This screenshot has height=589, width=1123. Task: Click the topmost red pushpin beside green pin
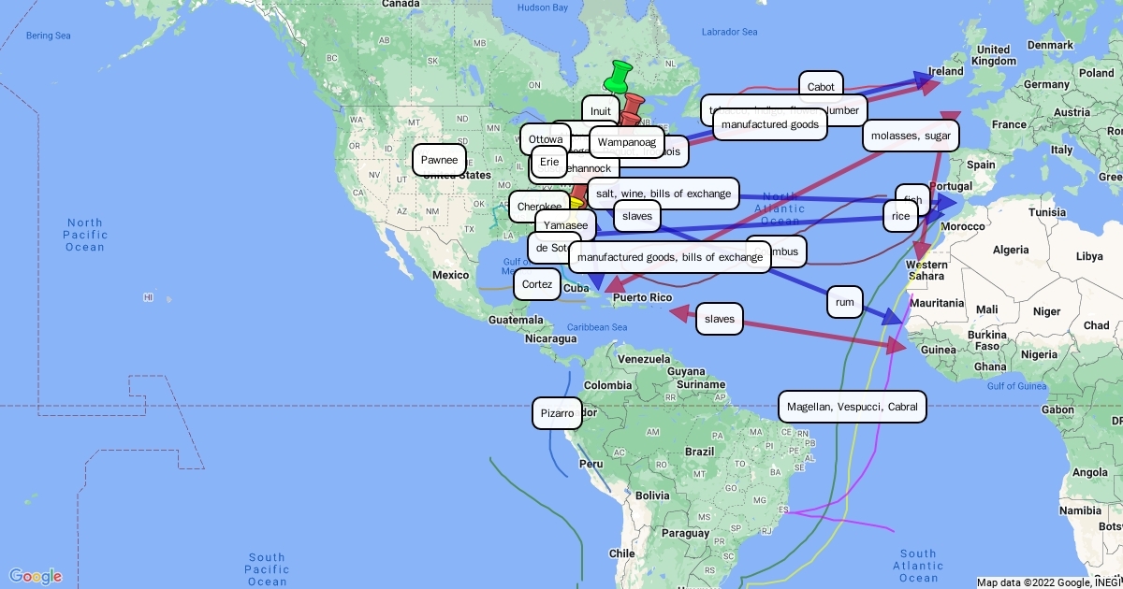click(633, 104)
